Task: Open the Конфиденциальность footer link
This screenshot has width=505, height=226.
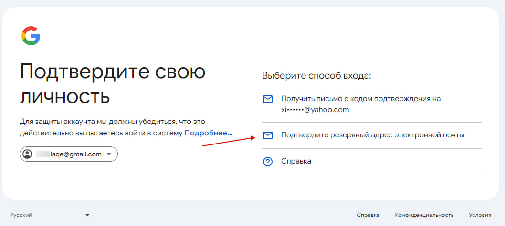Action: tap(424, 215)
